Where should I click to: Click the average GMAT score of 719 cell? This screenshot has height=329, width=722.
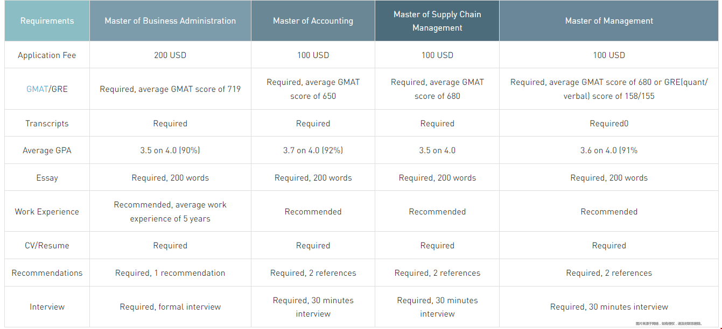click(170, 89)
